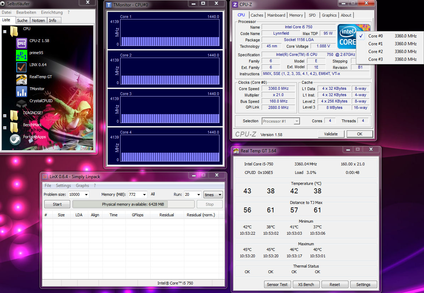
Task: Click the Reset button in Real Temp
Action: [x=335, y=285]
